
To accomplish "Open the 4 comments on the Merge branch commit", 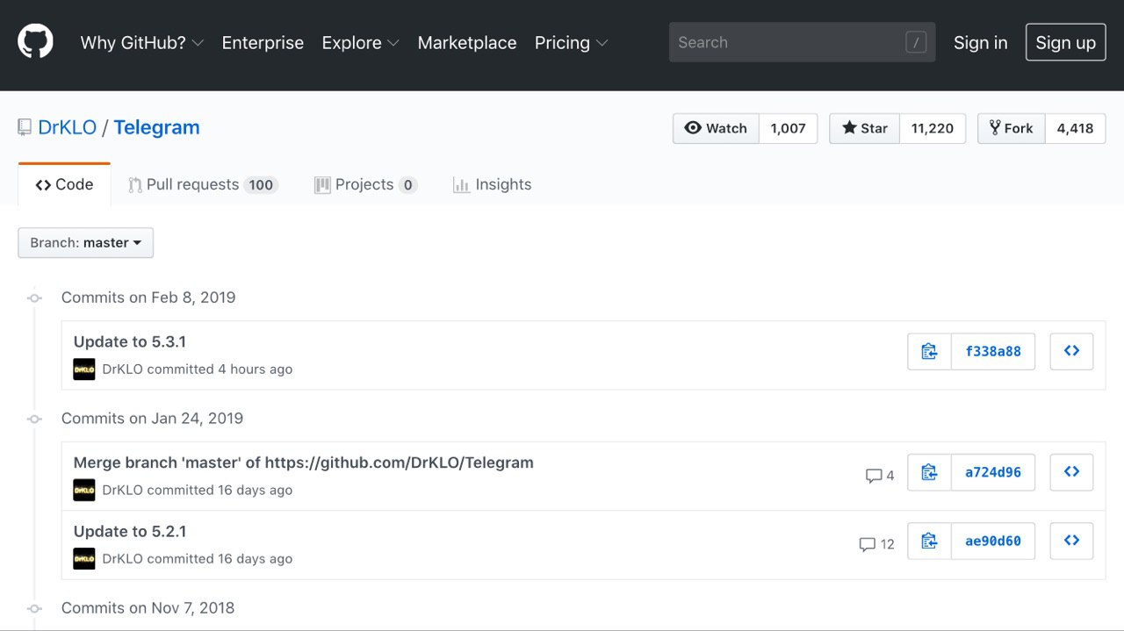I will point(880,476).
